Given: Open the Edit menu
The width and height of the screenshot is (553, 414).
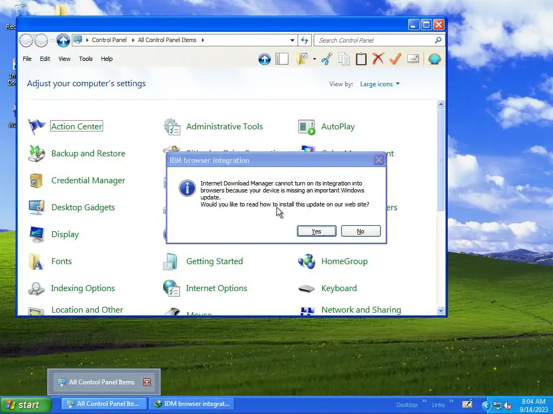Looking at the screenshot, I should tap(45, 59).
